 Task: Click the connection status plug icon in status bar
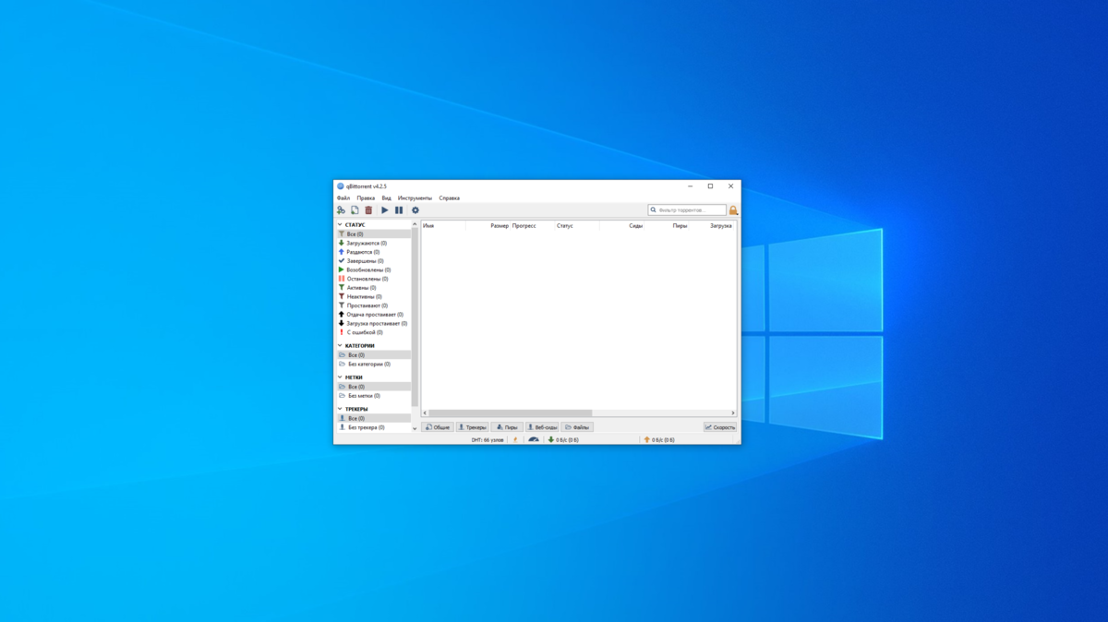[x=515, y=440]
